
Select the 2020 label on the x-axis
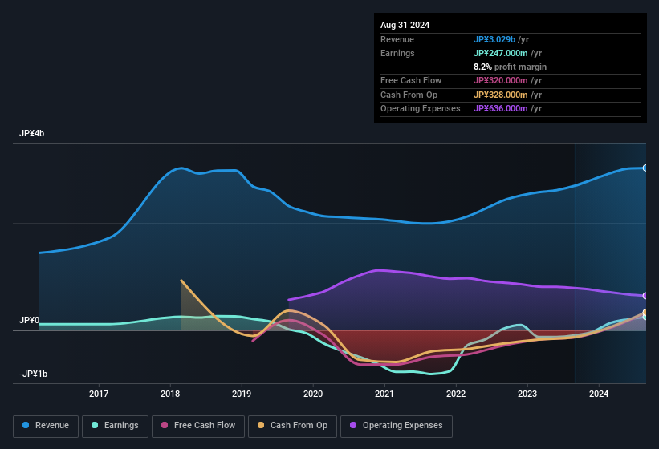(x=313, y=394)
